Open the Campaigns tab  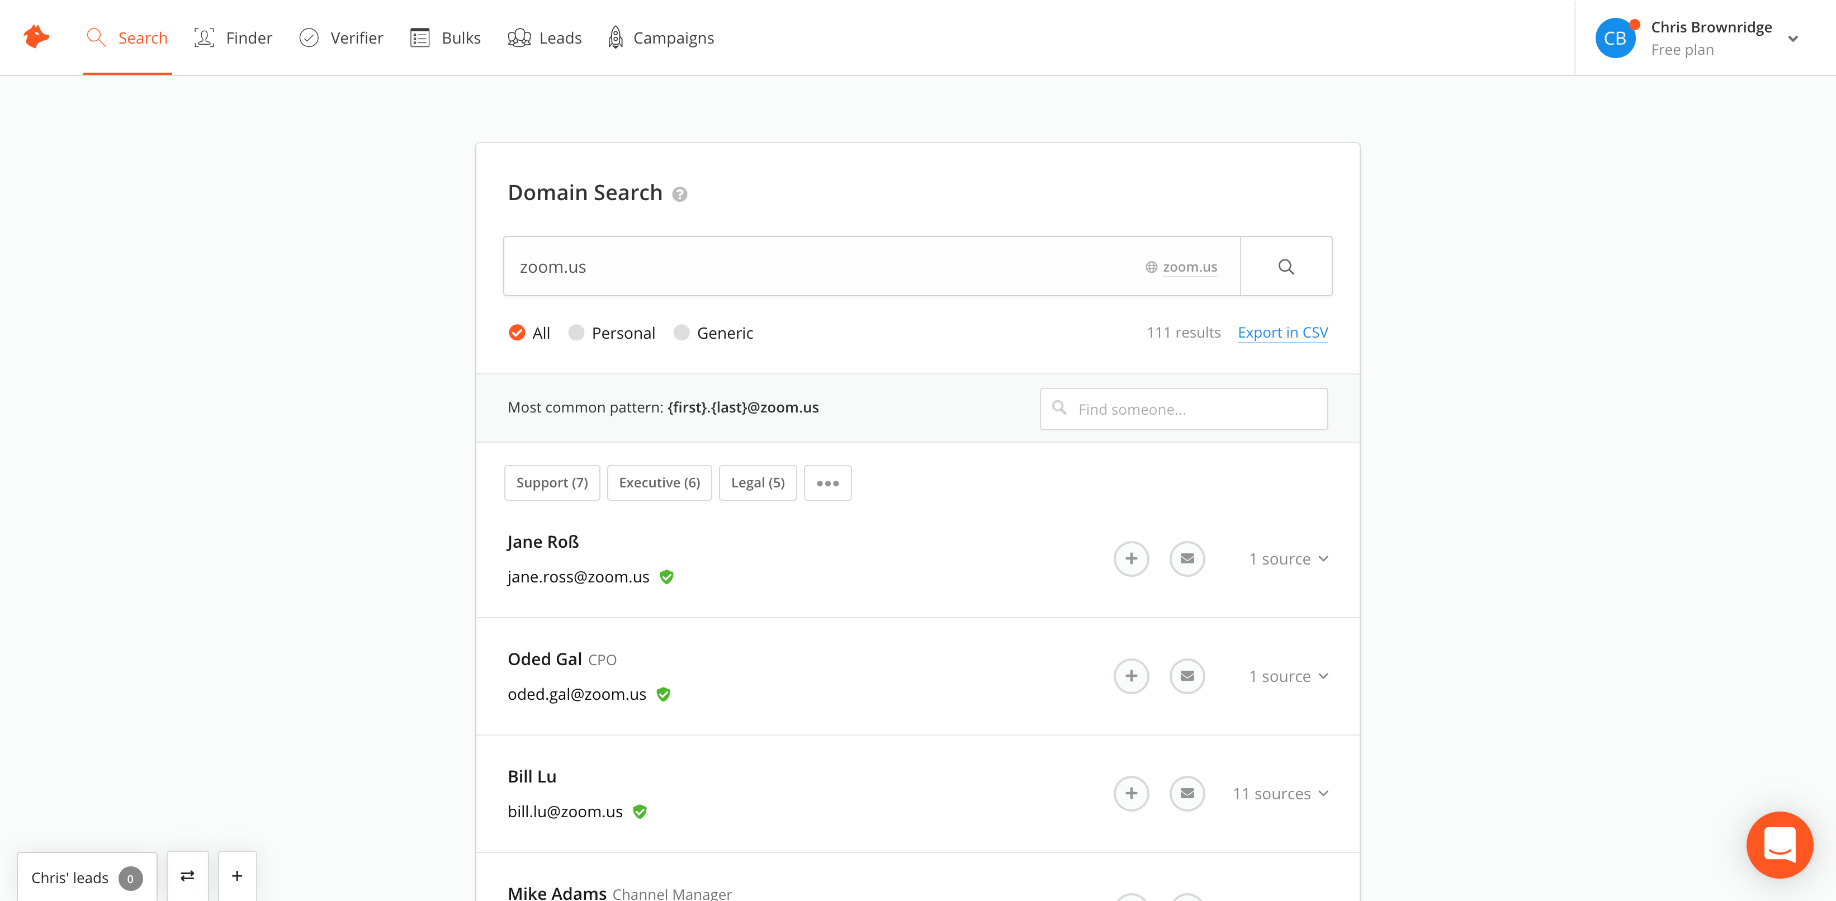click(661, 38)
